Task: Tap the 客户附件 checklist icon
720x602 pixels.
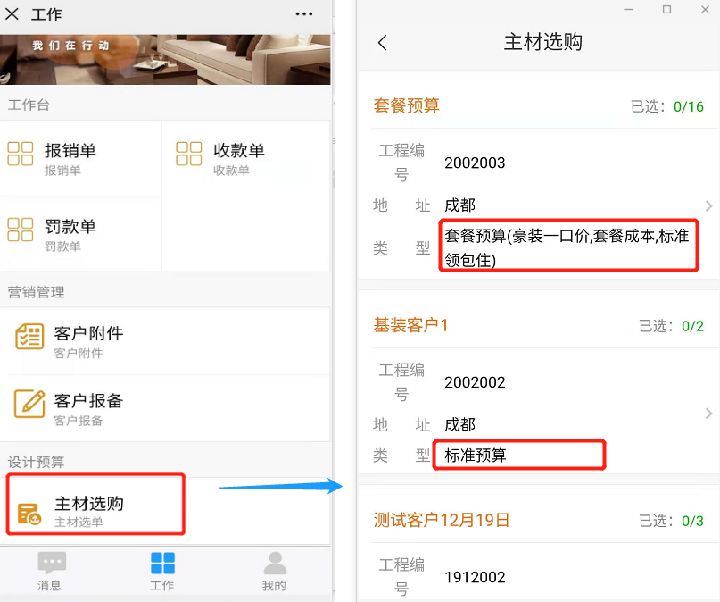Action: pyautogui.click(x=29, y=337)
